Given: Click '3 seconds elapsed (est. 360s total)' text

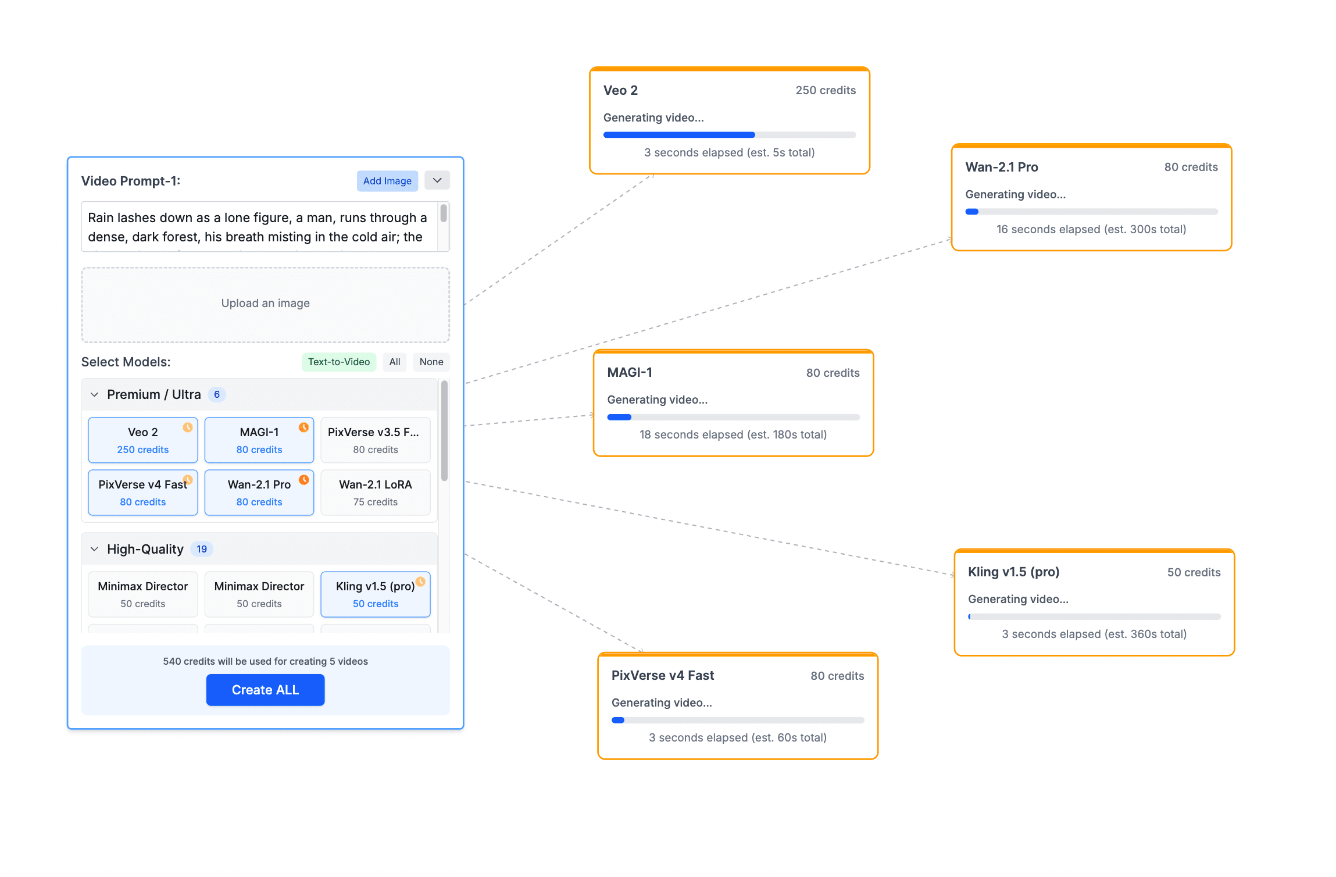Looking at the screenshot, I should click(x=1095, y=634).
